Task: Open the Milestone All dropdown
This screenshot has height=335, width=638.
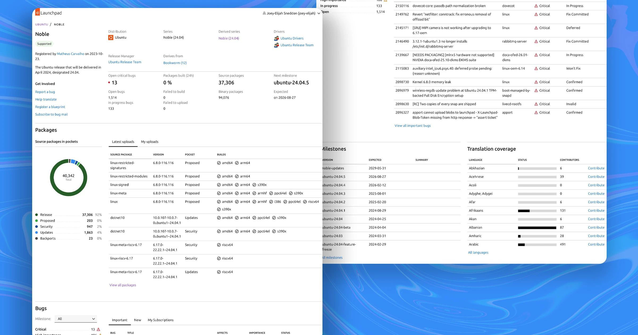Action: point(76,319)
